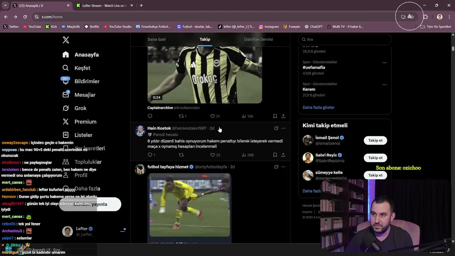
Task: Open Sabri Reyiz's profile
Action: coord(326,155)
